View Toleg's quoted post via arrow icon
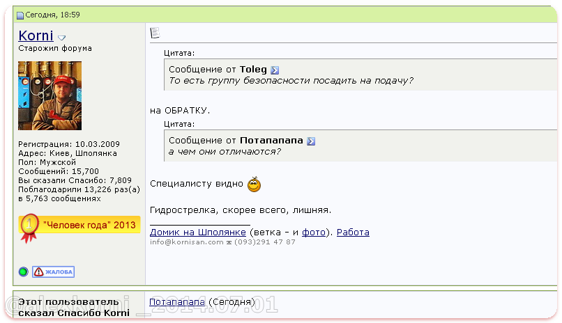Screen dimensions: 562x323 [x=275, y=70]
